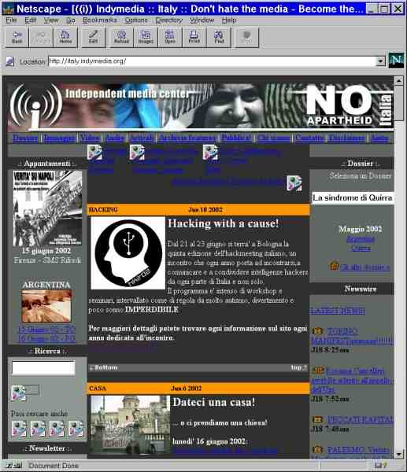
Task: Open the Window menu
Action: (x=202, y=20)
